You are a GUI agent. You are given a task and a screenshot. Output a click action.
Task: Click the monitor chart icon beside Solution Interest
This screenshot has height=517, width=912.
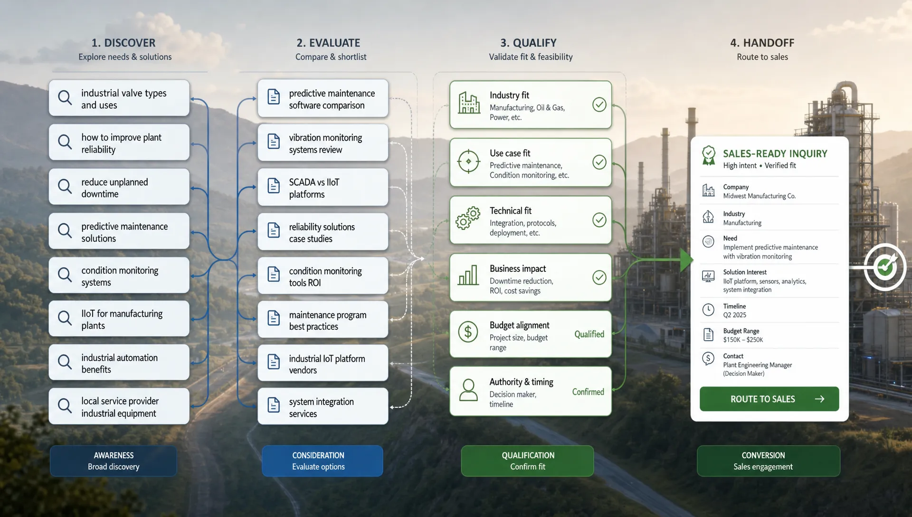(x=708, y=276)
